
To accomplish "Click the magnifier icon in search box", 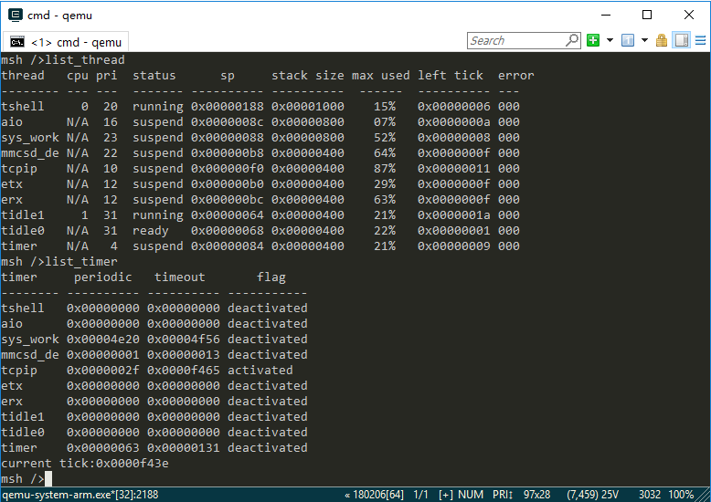I will pyautogui.click(x=572, y=40).
